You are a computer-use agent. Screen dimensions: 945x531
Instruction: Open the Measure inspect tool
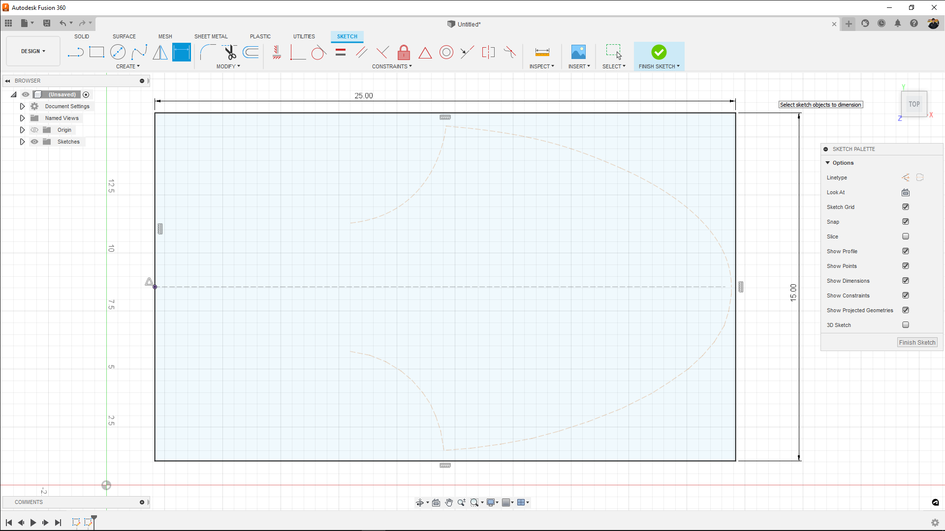tap(542, 52)
